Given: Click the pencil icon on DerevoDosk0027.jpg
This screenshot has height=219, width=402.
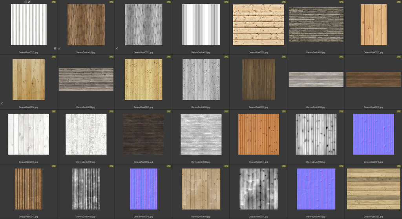Looking at the screenshot, I should 117,48.
